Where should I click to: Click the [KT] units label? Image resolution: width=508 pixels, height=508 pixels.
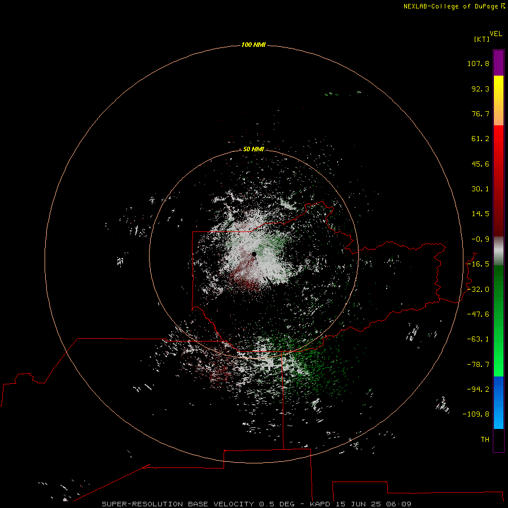[x=482, y=39]
